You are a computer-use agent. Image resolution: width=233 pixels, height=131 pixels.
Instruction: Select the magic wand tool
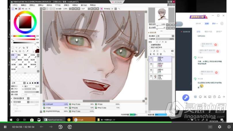[20, 48]
